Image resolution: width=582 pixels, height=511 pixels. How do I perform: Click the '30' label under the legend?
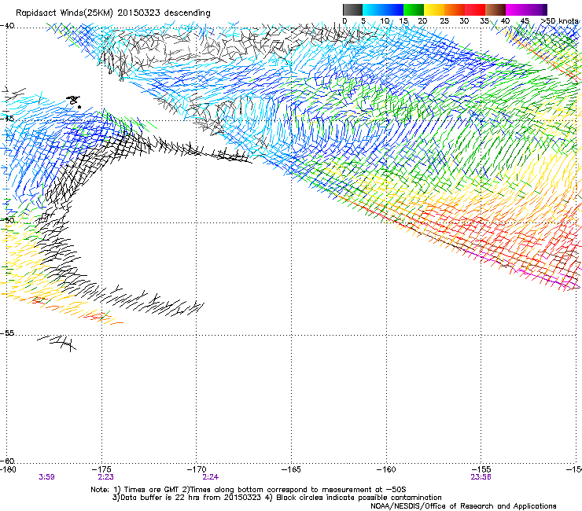pos(464,20)
